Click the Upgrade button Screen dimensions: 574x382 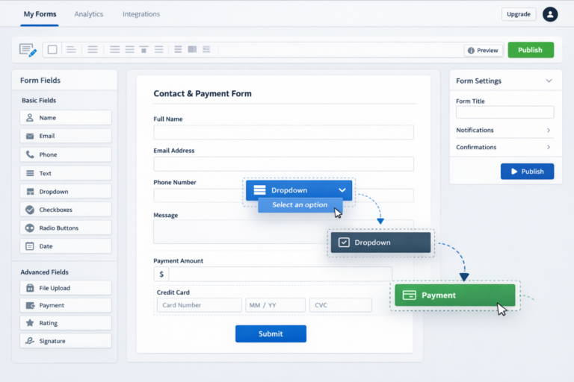[x=519, y=14]
